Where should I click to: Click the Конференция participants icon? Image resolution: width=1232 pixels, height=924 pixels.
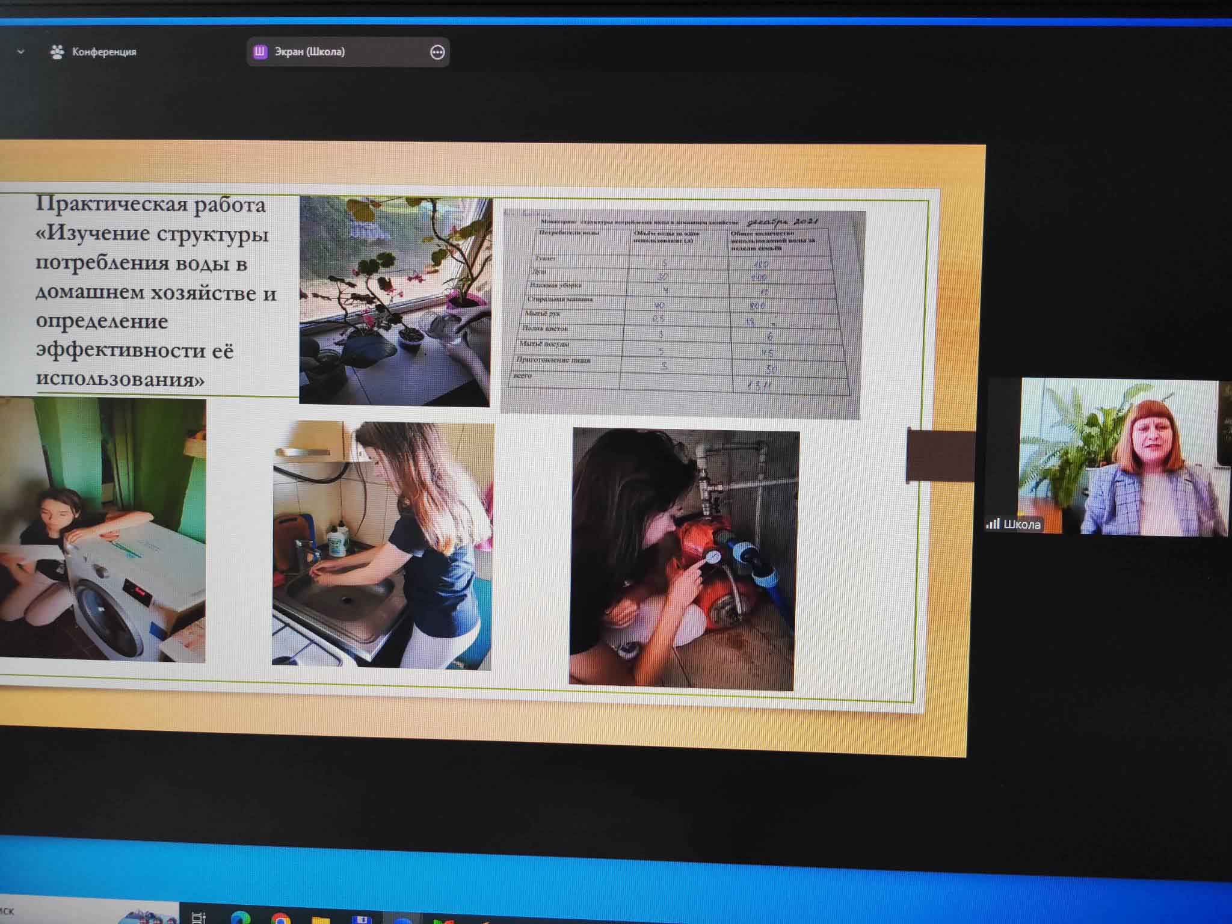coord(57,52)
